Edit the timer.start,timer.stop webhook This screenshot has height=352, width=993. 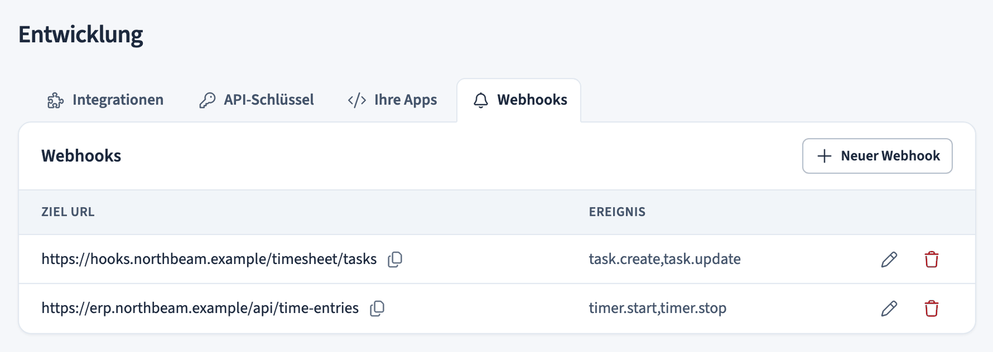(889, 308)
